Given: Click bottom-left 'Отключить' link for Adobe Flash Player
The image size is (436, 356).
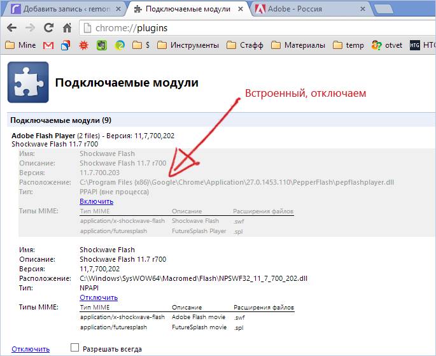Looking at the screenshot, I should 30,349.
